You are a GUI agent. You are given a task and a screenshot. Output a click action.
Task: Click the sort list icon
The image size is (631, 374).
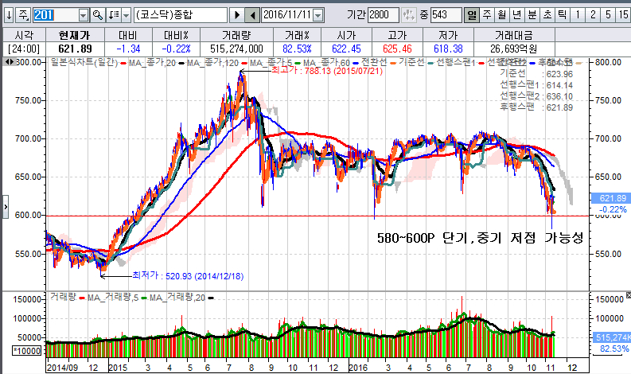point(113,15)
